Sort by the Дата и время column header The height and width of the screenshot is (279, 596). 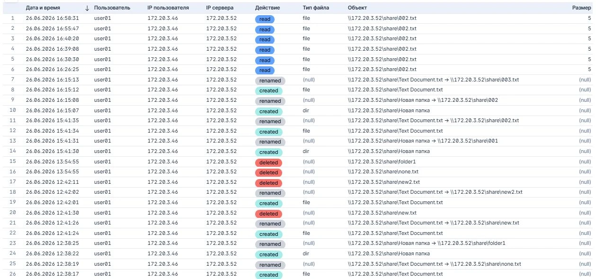43,8
